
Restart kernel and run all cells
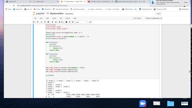73,22
